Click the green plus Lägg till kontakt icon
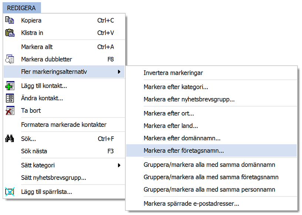The height and width of the screenshot is (215, 302). (x=10, y=86)
